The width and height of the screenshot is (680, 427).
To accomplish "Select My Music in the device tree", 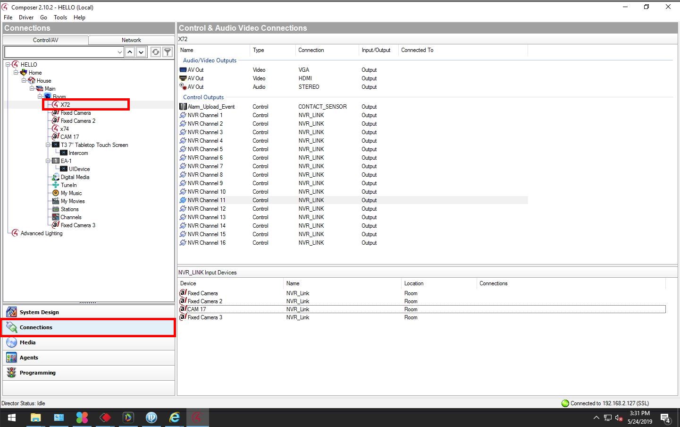I will (71, 193).
